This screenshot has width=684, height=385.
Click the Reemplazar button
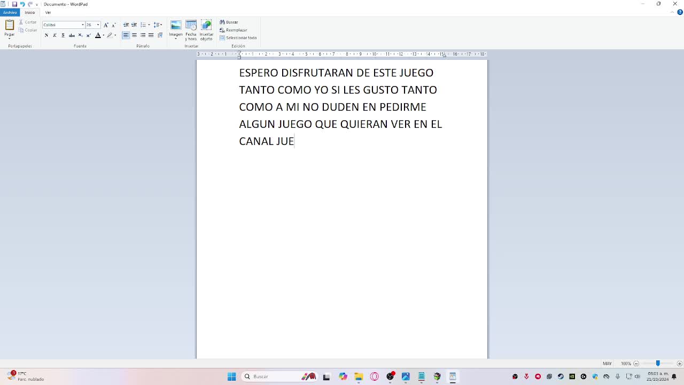(x=234, y=30)
